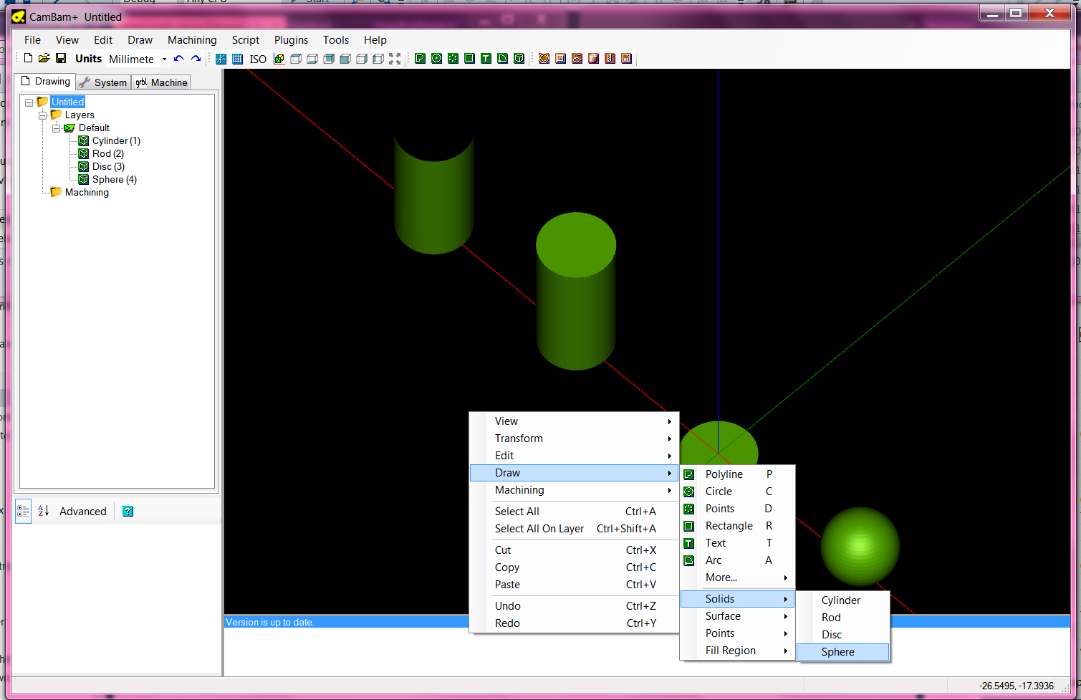This screenshot has height=700, width=1081.
Task: Click the Pocket machining operation icon
Action: 561,59
